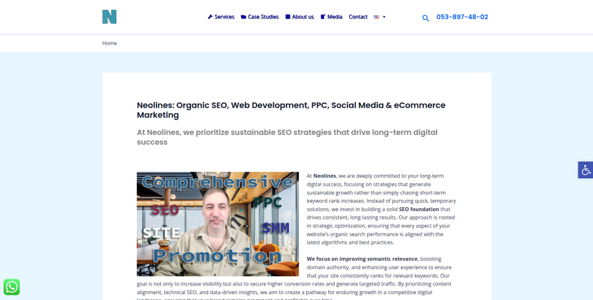The image size is (593, 300).
Task: Click the bold 'Neolines' word in paragraph
Action: pos(324,176)
